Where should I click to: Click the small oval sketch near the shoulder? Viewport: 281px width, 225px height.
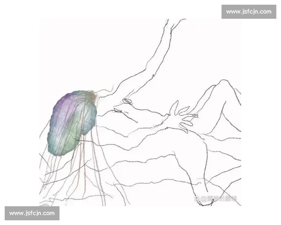tap(127, 101)
